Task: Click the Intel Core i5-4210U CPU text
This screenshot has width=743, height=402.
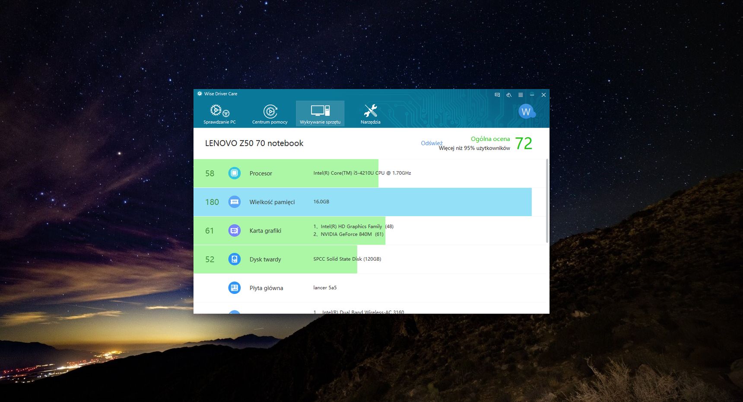Action: (362, 173)
